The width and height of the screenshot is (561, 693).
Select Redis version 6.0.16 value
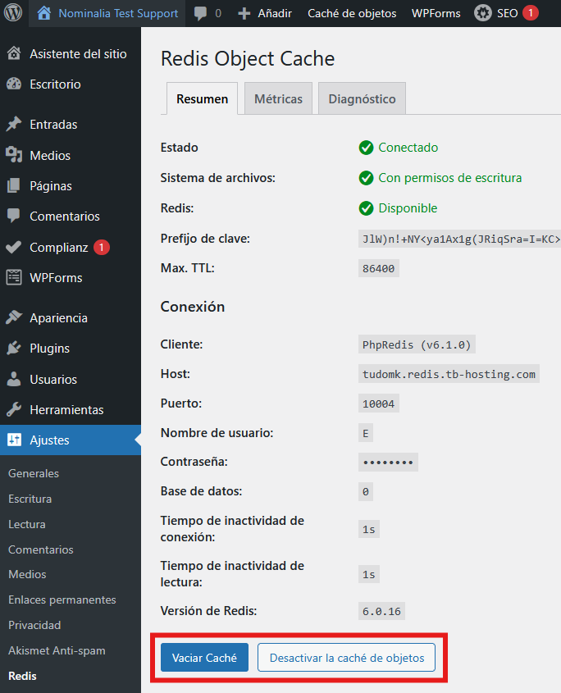pyautogui.click(x=381, y=611)
